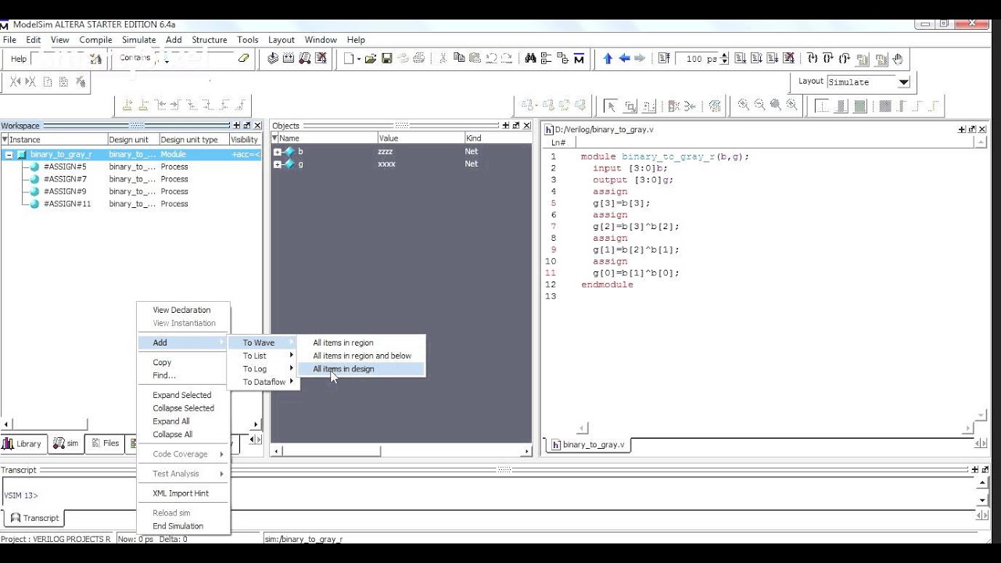Open the Structure menu in menu bar
Screen dimensions: 1001x563
coord(210,40)
